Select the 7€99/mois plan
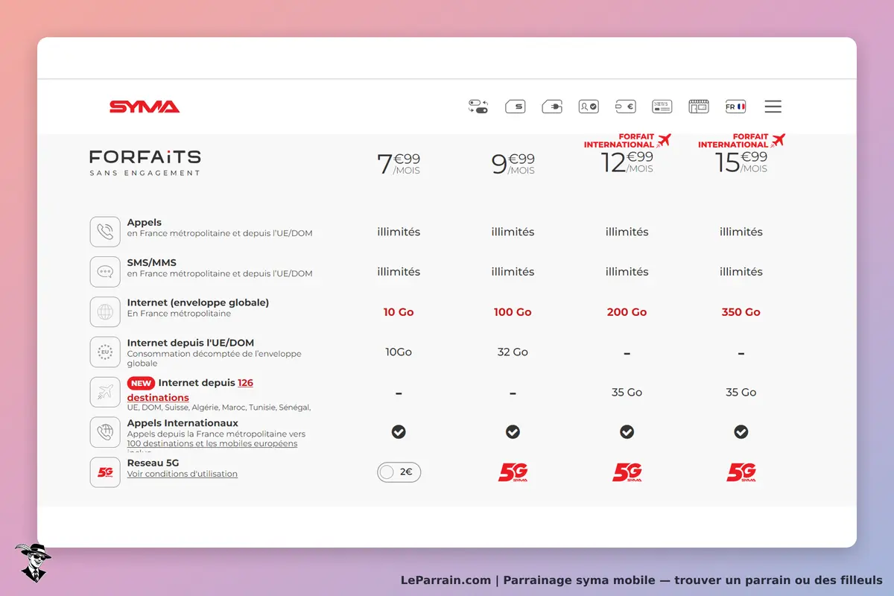This screenshot has width=894, height=596. (x=399, y=163)
